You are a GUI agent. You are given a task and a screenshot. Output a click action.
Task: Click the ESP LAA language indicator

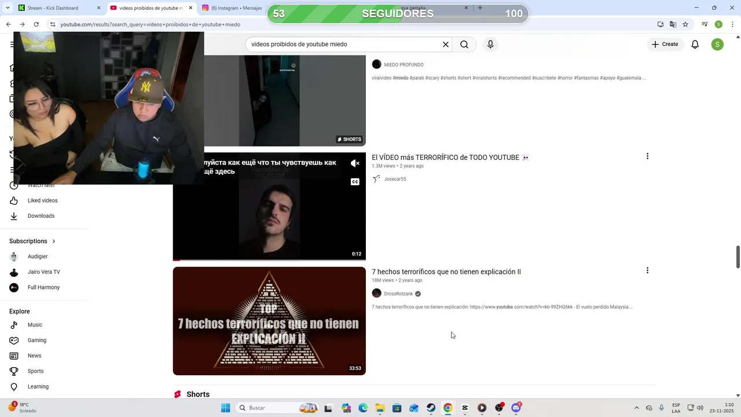676,408
